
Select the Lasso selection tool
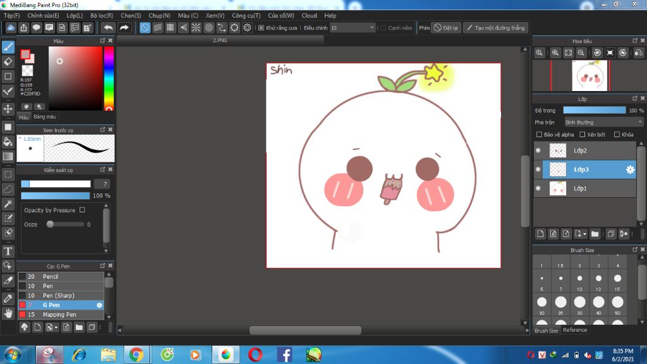tap(8, 190)
